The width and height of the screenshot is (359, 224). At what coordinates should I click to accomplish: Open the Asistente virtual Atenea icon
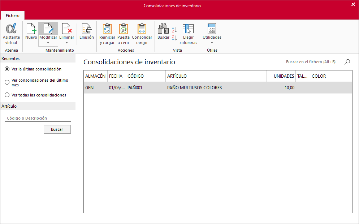pos(11,29)
